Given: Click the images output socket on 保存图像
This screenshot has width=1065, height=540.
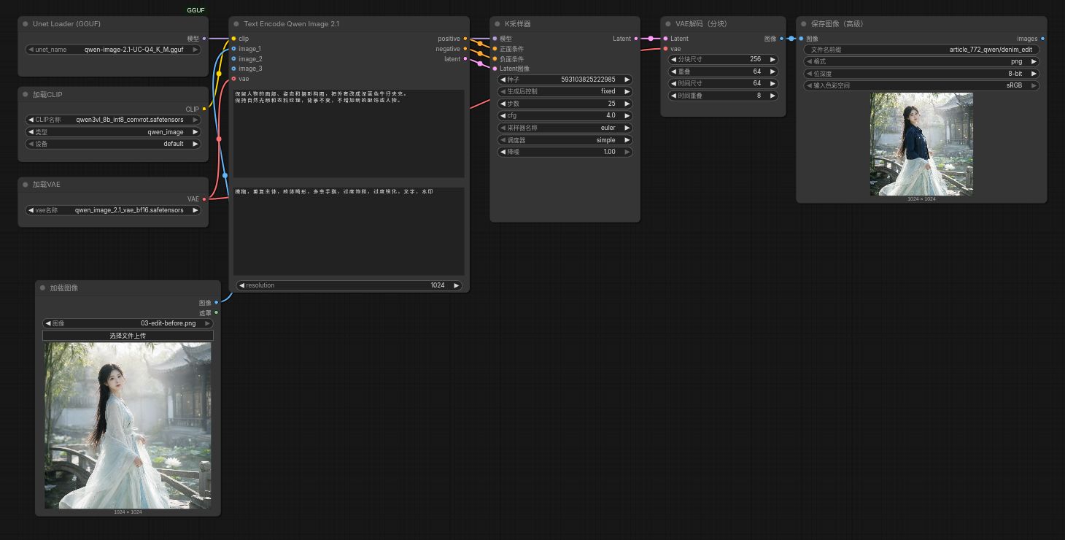Looking at the screenshot, I should [x=1042, y=39].
